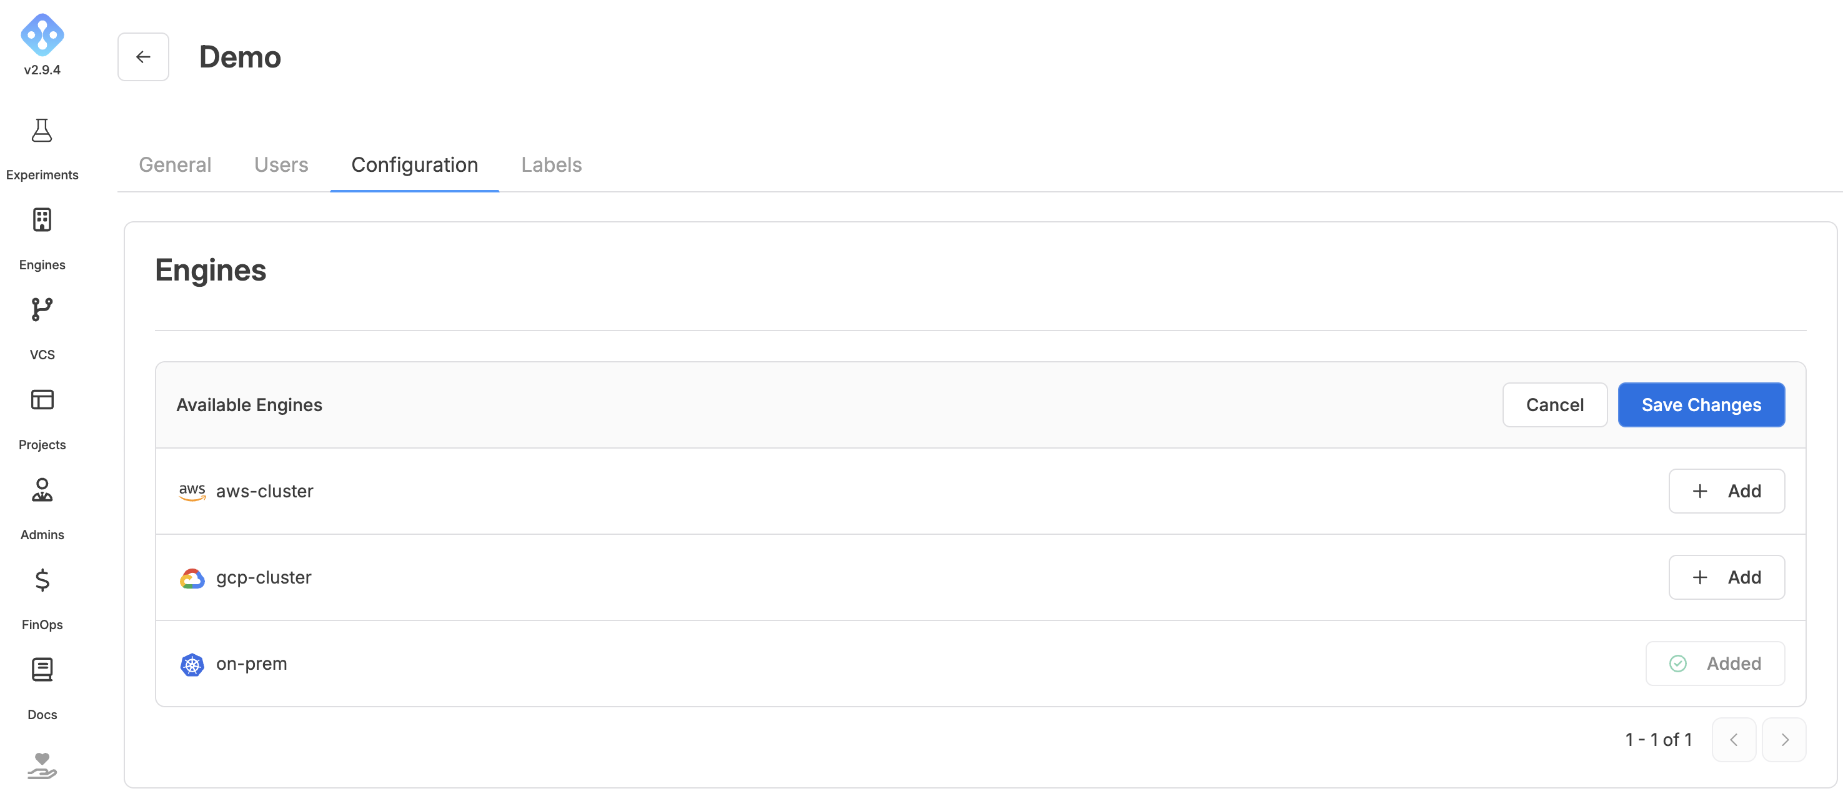Open the Projects sidebar icon
Image resolution: width=1843 pixels, height=801 pixels.
click(42, 400)
